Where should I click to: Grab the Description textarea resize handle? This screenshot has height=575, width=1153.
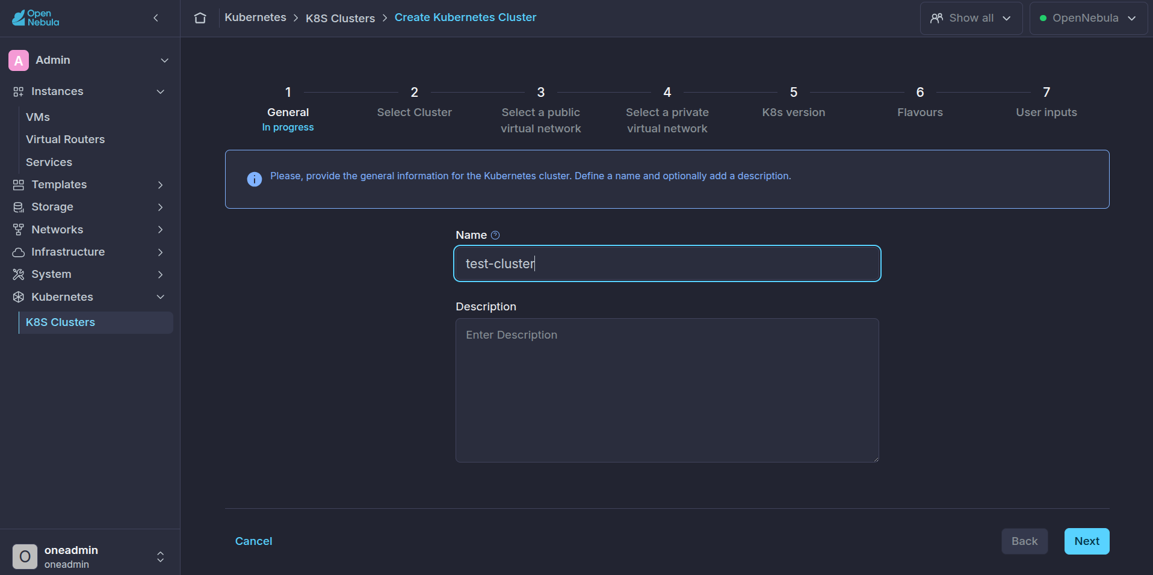pos(876,459)
